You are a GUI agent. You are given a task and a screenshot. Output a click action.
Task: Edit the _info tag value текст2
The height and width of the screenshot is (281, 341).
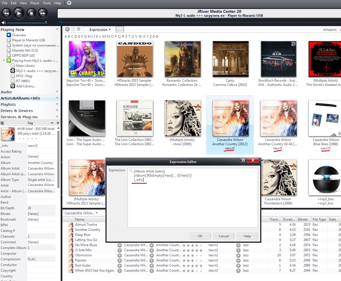tap(42, 146)
